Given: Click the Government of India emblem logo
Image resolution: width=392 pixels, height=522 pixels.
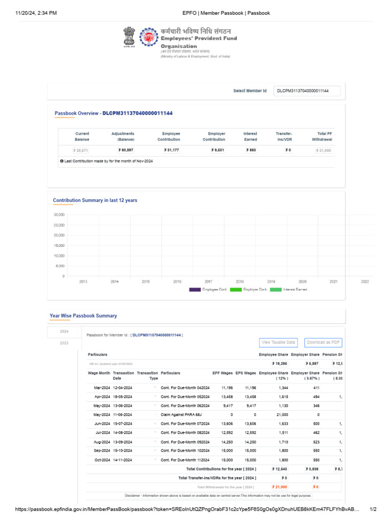Looking at the screenshot, I should pyautogui.click(x=130, y=38).
